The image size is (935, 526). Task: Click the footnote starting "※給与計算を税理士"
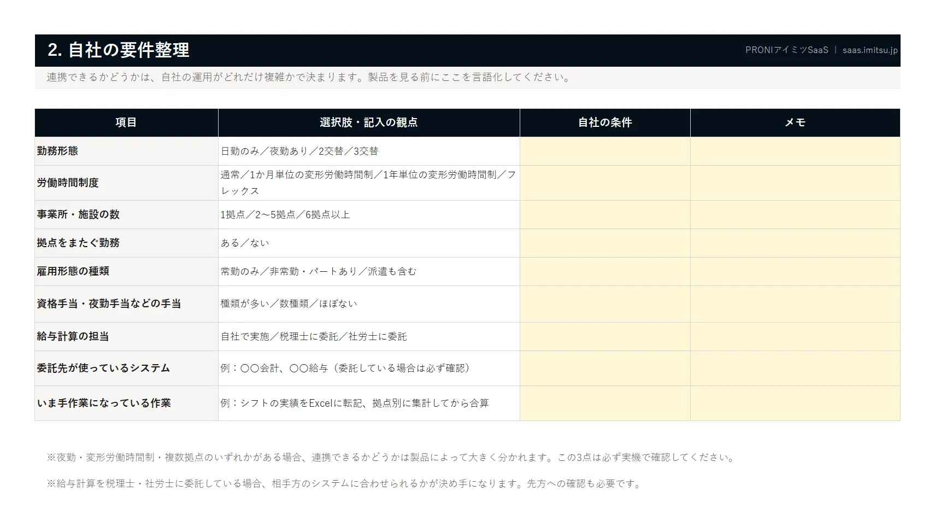(345, 483)
